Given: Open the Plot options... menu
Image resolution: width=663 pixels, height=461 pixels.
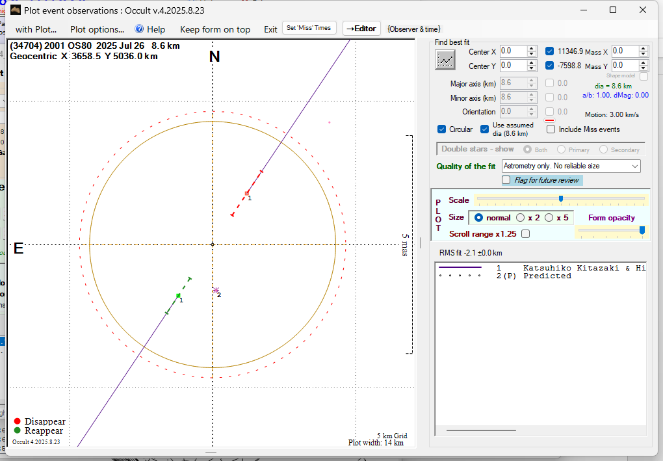Looking at the screenshot, I should [97, 29].
